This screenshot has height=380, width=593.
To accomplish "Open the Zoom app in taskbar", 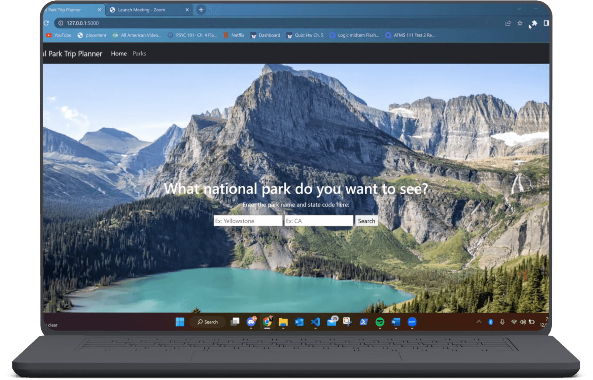I will coord(412,322).
